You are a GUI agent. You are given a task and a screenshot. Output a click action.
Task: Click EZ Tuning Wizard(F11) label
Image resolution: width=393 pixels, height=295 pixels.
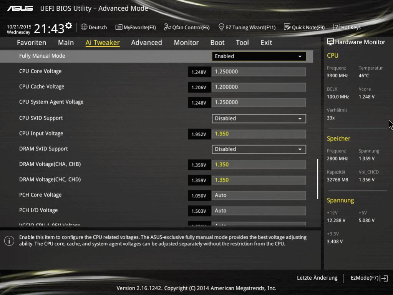tap(250, 27)
